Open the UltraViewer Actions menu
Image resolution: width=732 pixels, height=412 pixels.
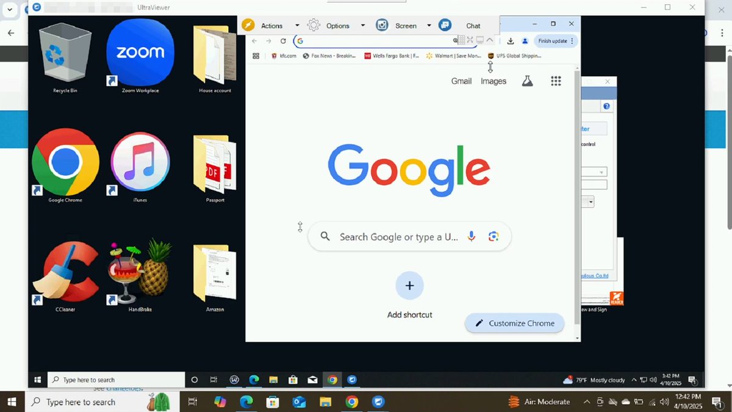[x=271, y=26]
